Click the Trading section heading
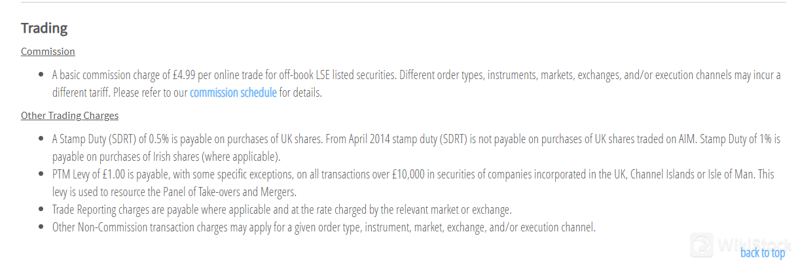 45,28
